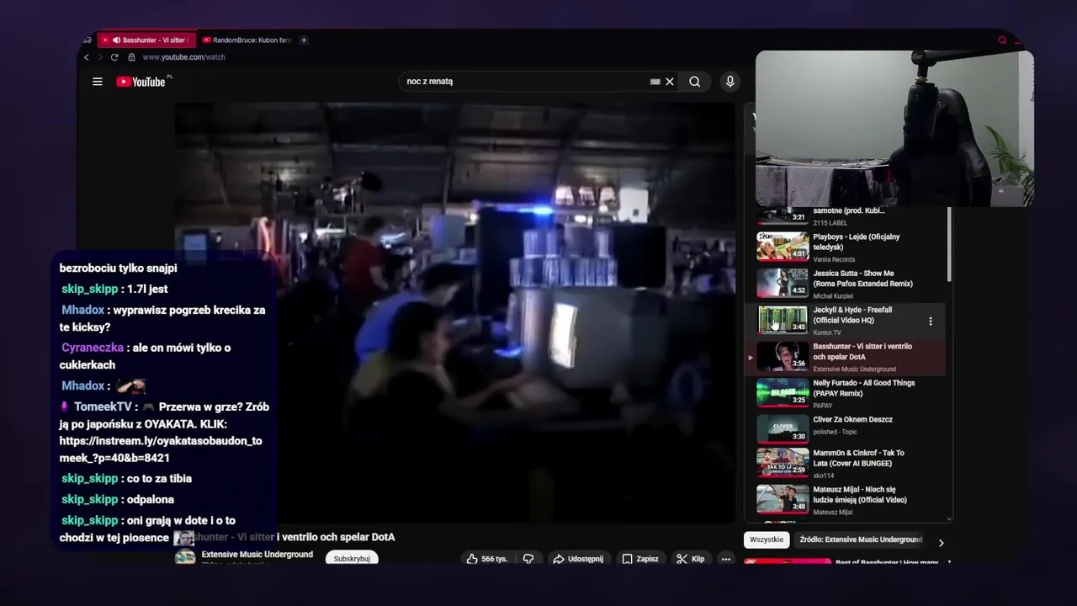Click the playlist panel scrollbar
Image resolution: width=1077 pixels, height=606 pixels.
pyautogui.click(x=950, y=244)
